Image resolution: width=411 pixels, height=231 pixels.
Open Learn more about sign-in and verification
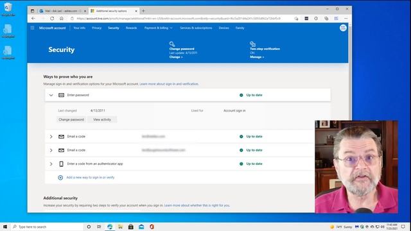click(169, 84)
